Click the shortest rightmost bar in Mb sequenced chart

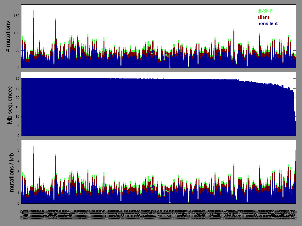click(295, 128)
